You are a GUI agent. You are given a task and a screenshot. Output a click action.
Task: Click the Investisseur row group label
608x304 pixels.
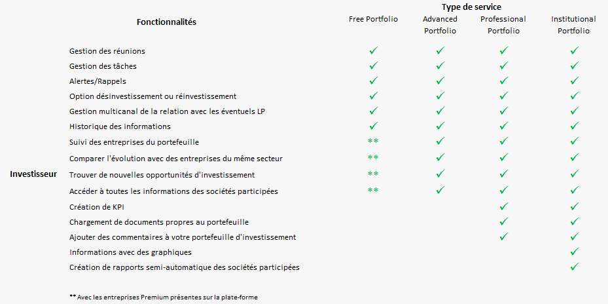pyautogui.click(x=33, y=174)
